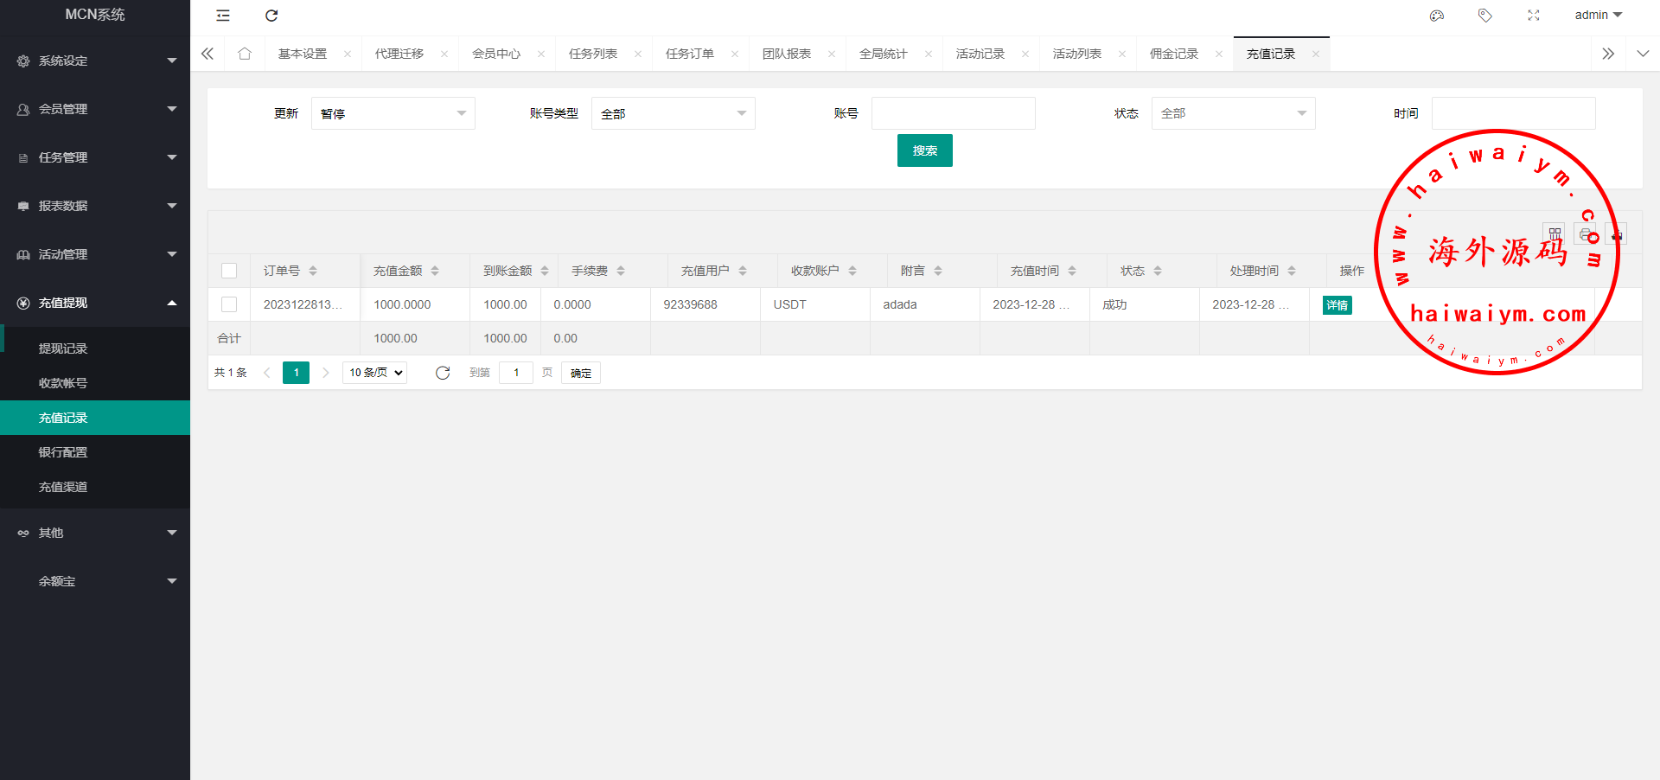Enter fullscreen using the expand icon
This screenshot has height=780, width=1660.
1533,16
